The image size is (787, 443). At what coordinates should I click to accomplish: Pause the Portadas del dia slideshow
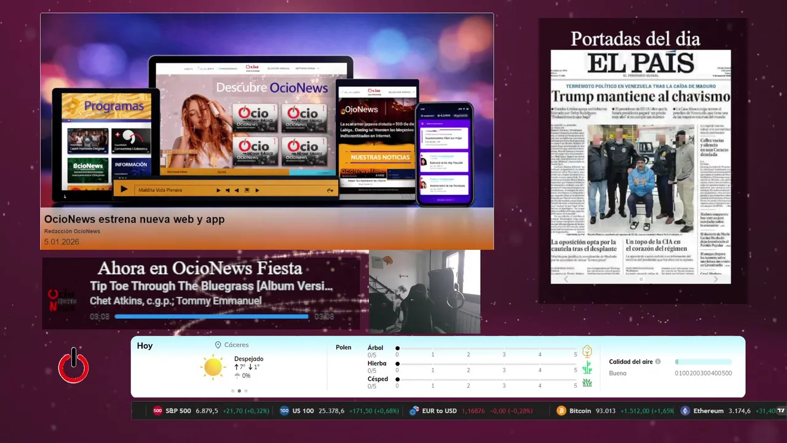pos(641,279)
